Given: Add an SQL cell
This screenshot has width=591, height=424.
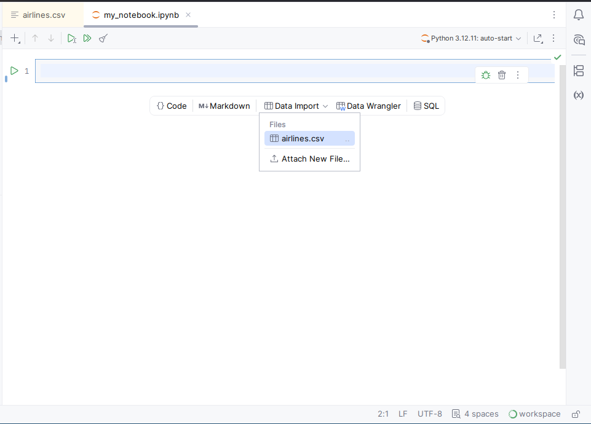Looking at the screenshot, I should tap(426, 106).
